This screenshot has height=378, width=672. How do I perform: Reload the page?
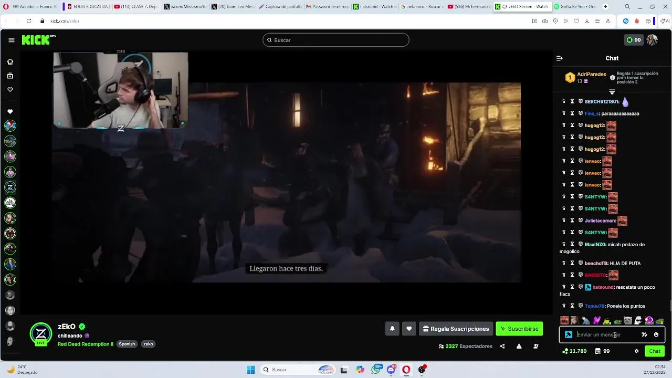29,21
